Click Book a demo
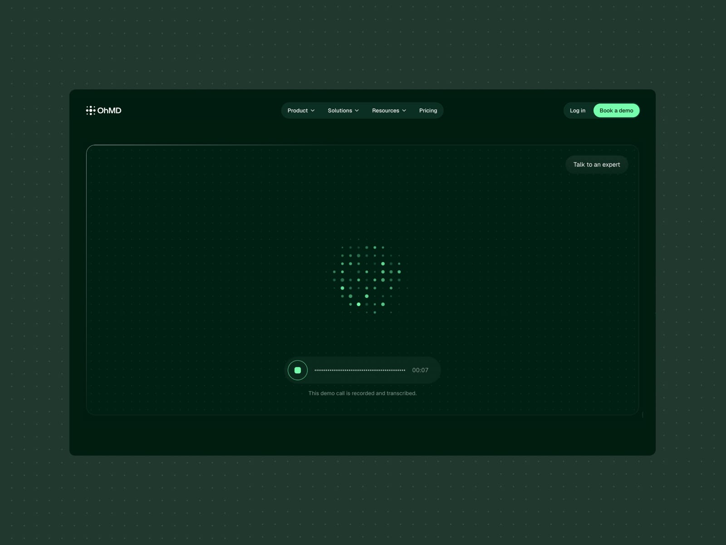 coord(616,111)
